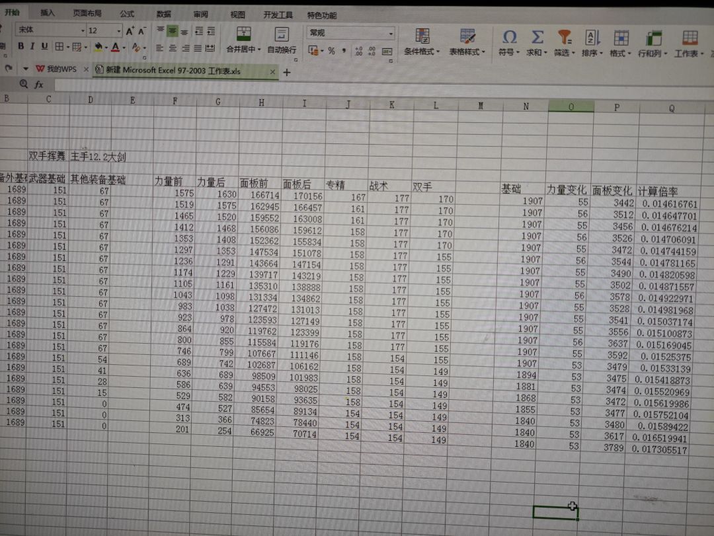714x536 pixels.
Task: Open the 公式 ribbon tab
Action: pos(127,14)
